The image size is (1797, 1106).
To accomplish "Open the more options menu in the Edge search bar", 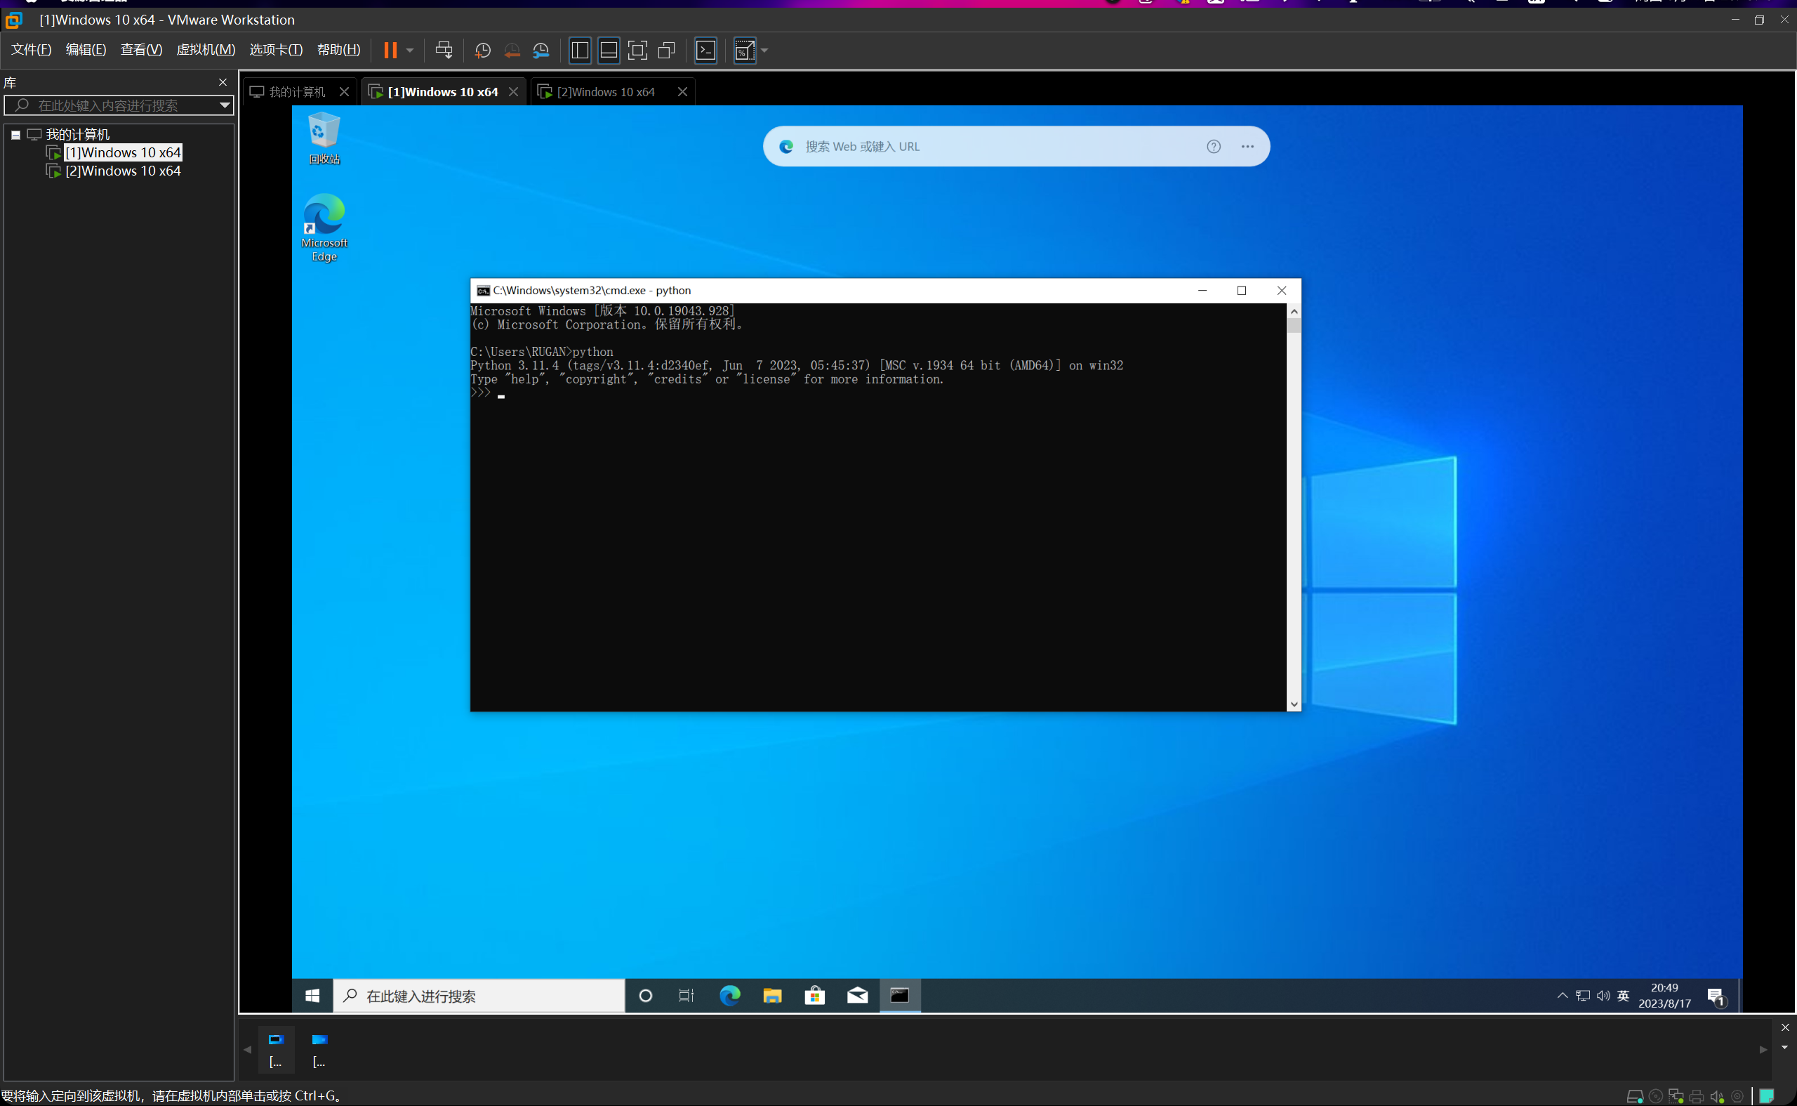I will point(1248,146).
